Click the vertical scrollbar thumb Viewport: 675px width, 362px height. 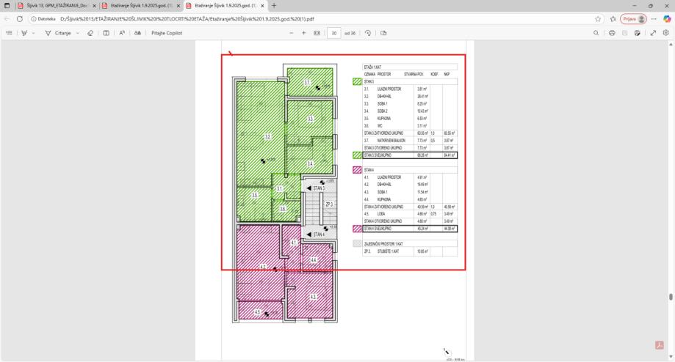tap(671, 298)
